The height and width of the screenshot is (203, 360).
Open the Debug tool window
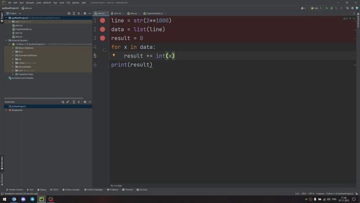42,189
